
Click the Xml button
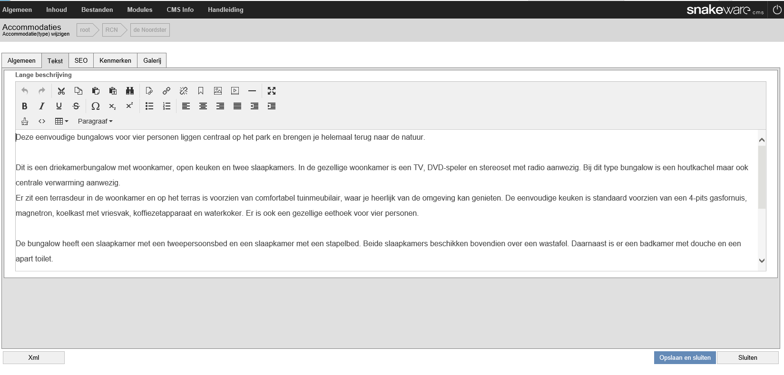pyautogui.click(x=34, y=357)
